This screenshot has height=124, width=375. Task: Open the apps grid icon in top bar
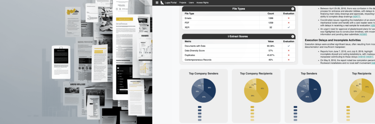pos(157,3)
